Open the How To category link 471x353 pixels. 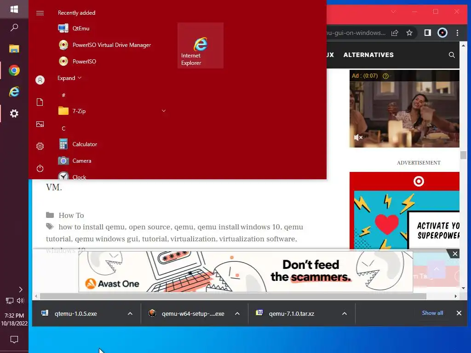point(71,215)
